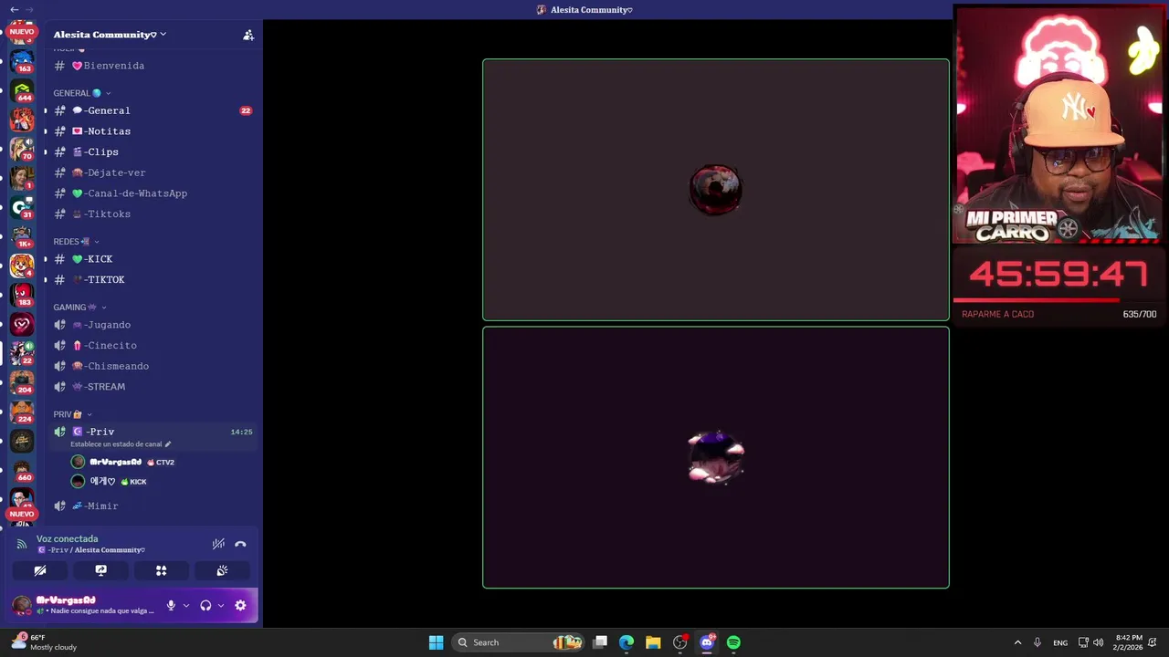Open the server with the 31 badge

coord(22,207)
